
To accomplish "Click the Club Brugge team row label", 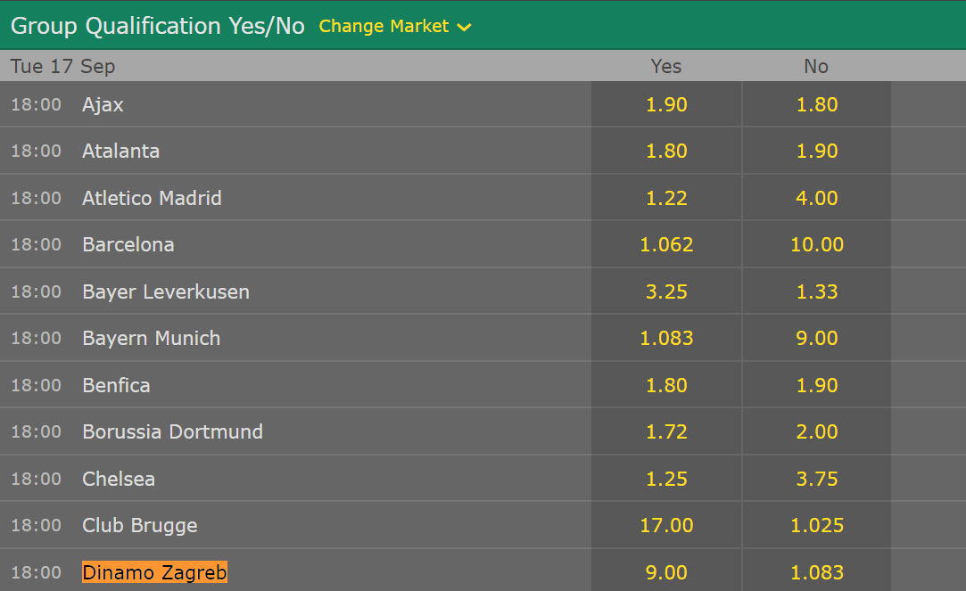I will pos(140,525).
